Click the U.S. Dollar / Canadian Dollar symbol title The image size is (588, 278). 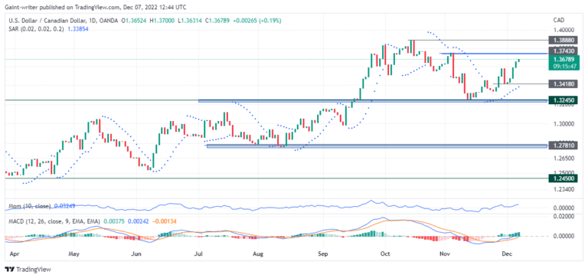click(x=48, y=21)
